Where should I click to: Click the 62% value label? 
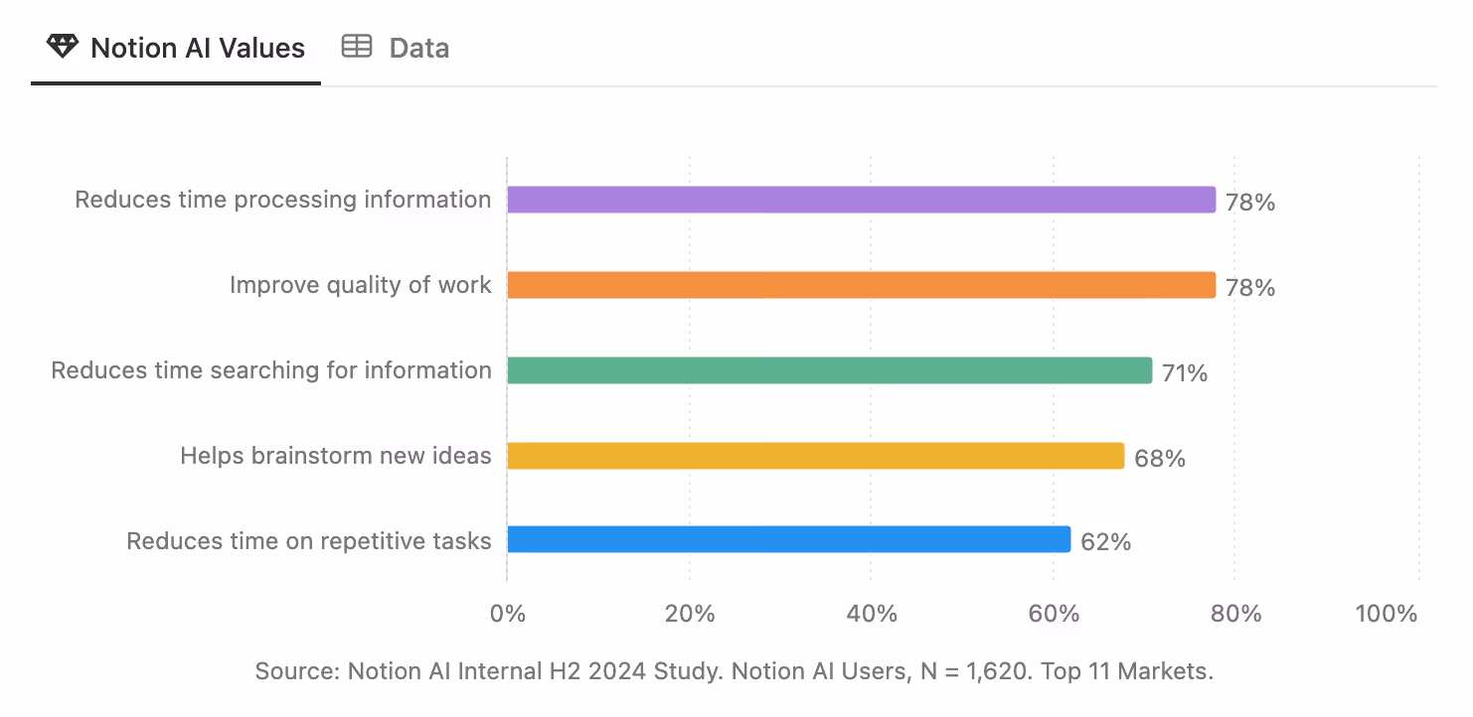[1105, 542]
